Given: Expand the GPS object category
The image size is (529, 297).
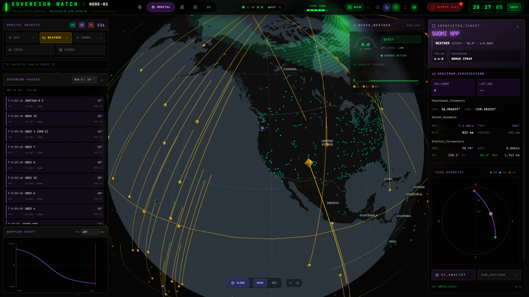Looking at the screenshot, I should [22, 37].
